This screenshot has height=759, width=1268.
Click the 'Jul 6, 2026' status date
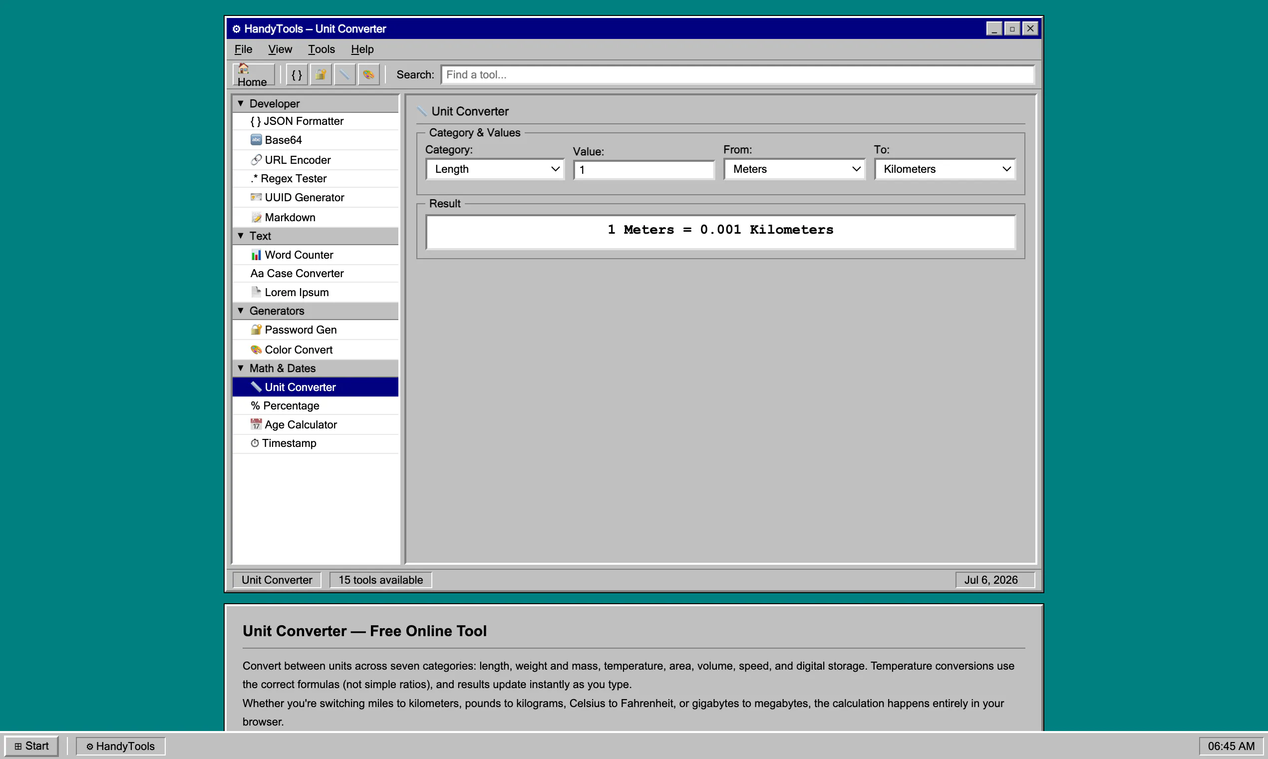point(995,580)
